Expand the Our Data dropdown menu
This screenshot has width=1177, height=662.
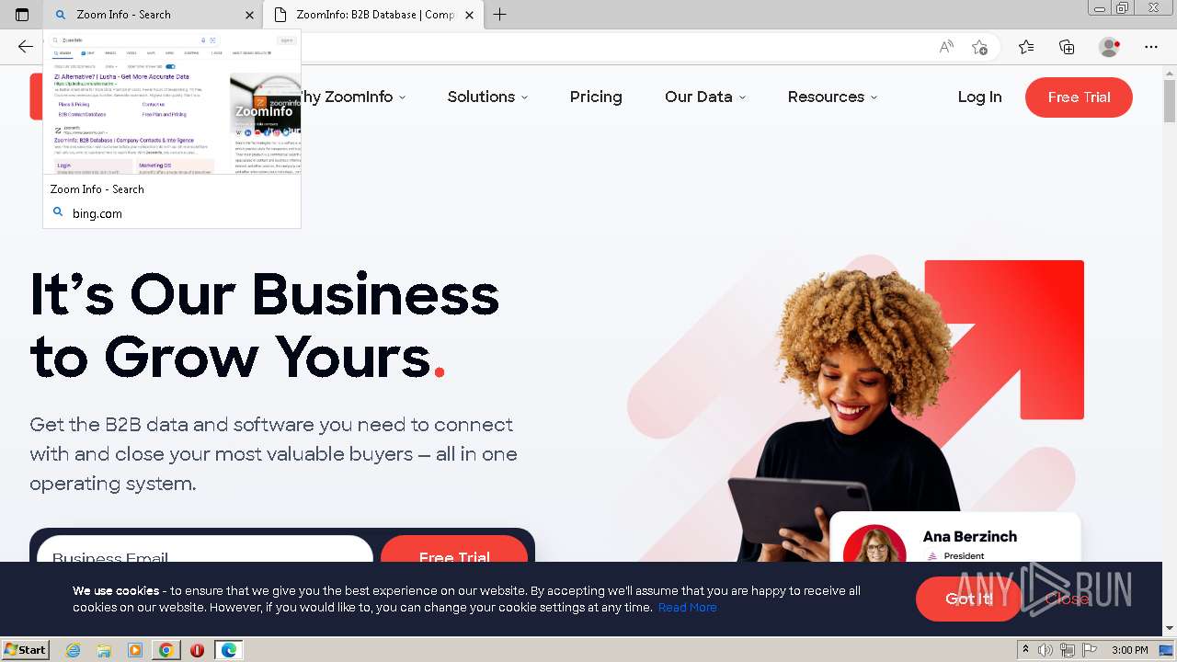[x=705, y=97]
